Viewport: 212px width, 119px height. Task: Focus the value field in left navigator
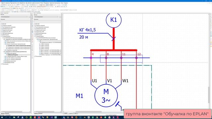coord(16,21)
